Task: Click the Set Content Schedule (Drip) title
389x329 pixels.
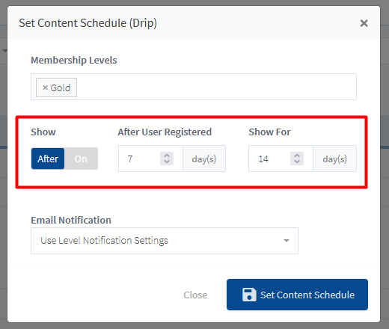Action: [x=88, y=23]
